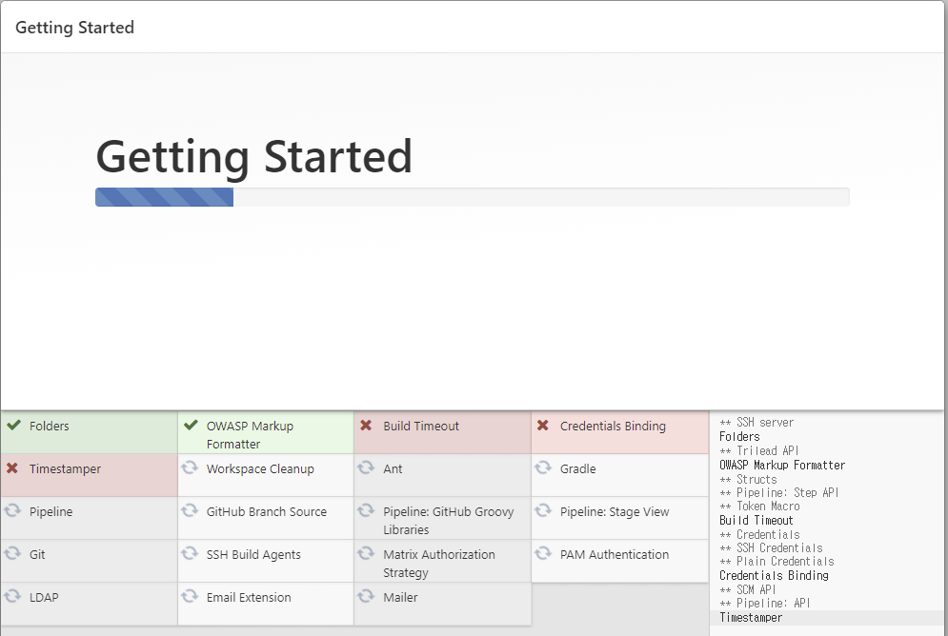Click '** Pipeline: API' log line
Viewport: 948px width, 636px height.
click(764, 603)
